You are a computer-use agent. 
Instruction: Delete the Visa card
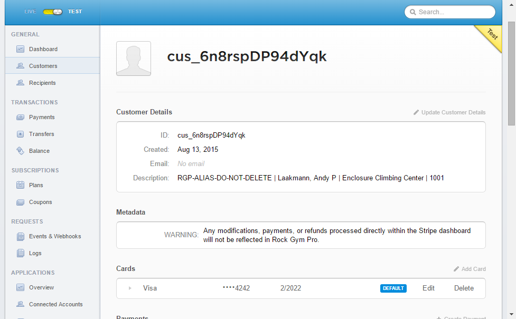(x=464, y=288)
